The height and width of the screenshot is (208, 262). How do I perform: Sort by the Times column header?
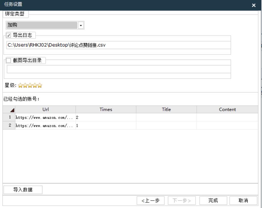(x=106, y=109)
